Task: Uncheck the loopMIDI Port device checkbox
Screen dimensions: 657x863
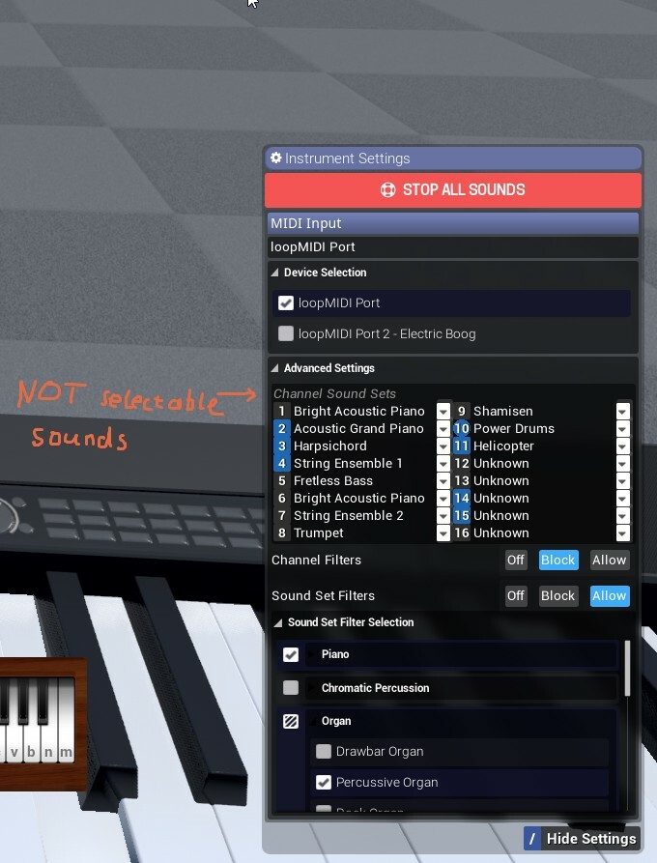Action: [x=286, y=302]
